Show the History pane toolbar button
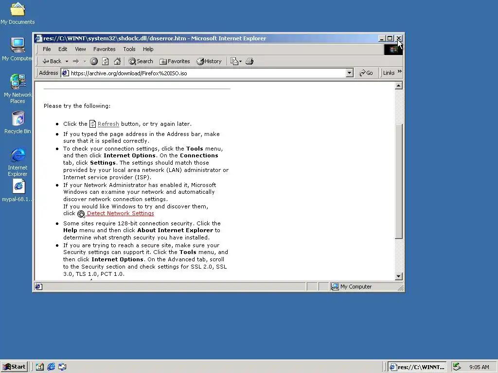The width and height of the screenshot is (498, 373). (x=209, y=61)
